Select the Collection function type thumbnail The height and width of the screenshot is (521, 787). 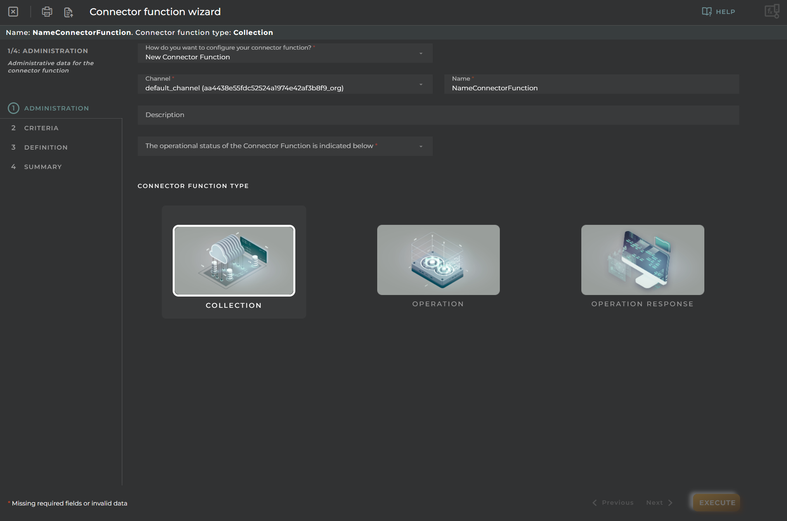point(234,260)
